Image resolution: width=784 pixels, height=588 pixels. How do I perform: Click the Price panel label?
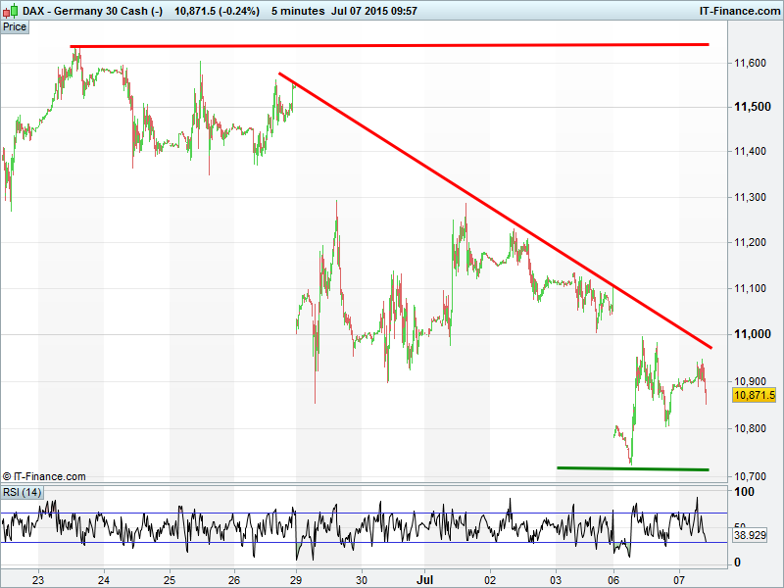tap(15, 27)
